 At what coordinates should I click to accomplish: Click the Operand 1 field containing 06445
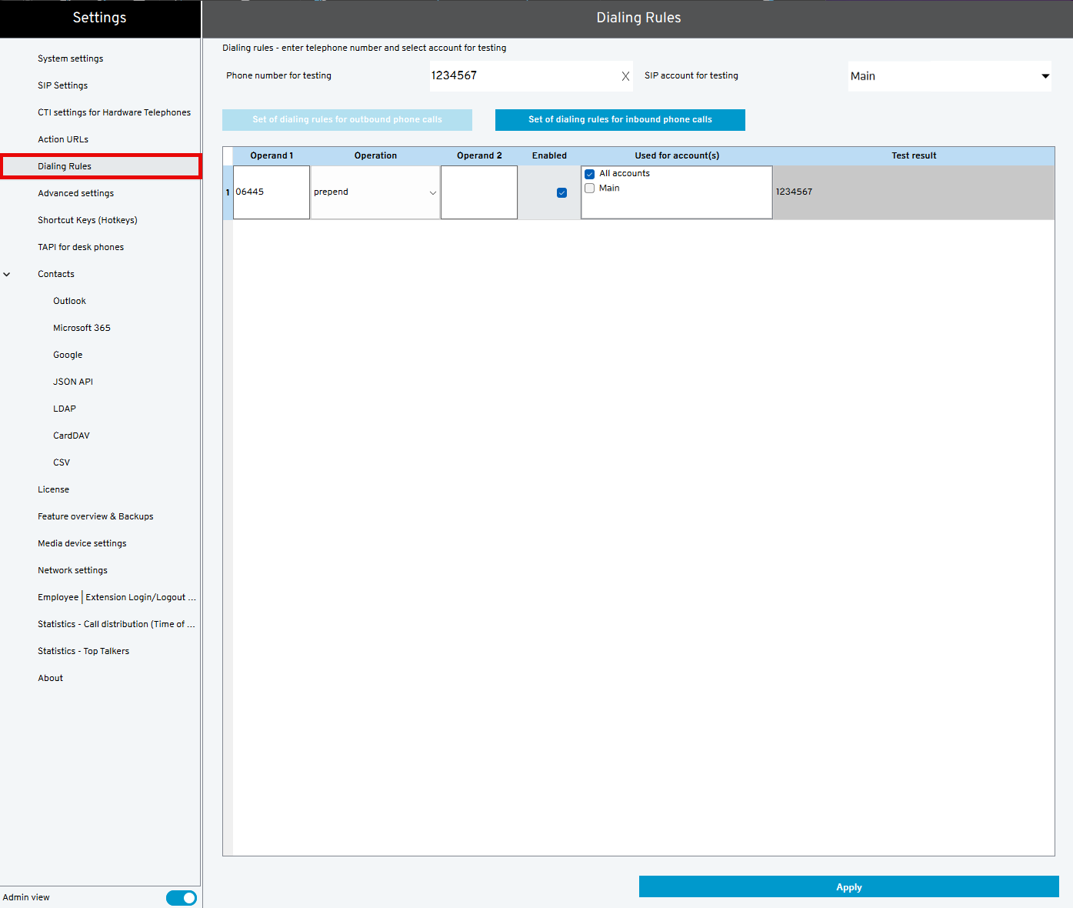271,192
